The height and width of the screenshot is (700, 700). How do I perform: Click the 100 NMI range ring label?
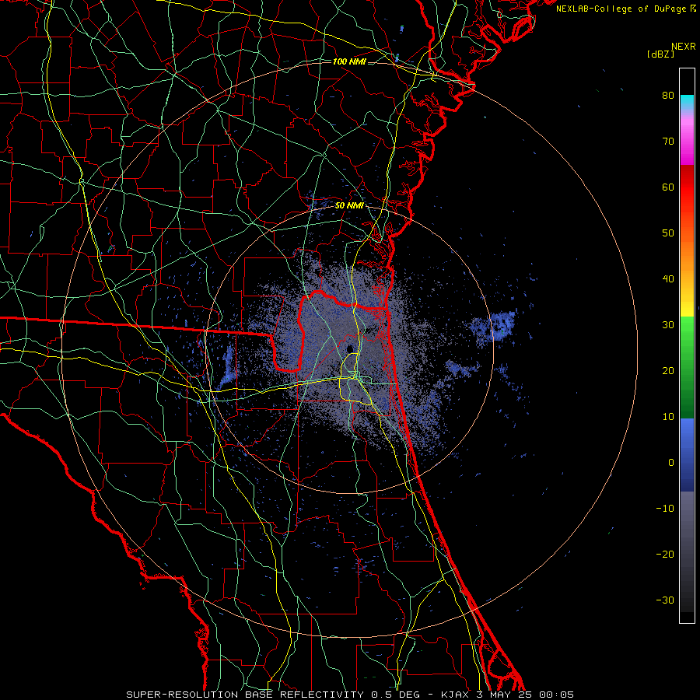349,61
